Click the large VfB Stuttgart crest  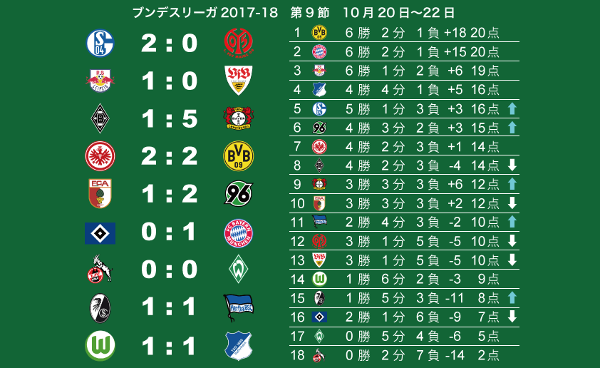(239, 81)
